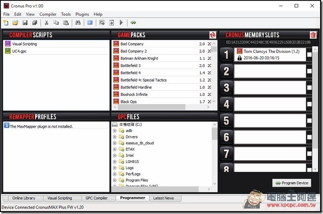Toggle checkbox for memory slot 3
The image size is (323, 214).
(x=309, y=87)
